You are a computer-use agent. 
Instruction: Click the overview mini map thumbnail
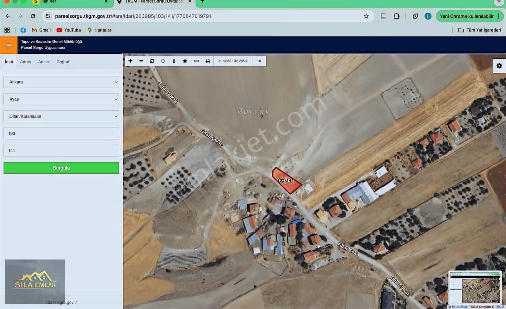click(x=475, y=288)
